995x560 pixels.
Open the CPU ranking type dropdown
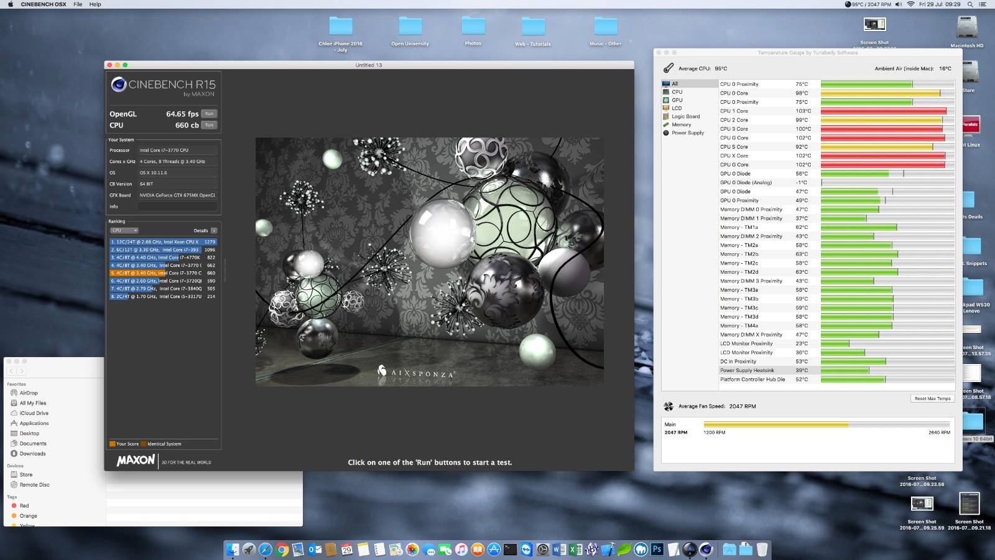pyautogui.click(x=124, y=231)
